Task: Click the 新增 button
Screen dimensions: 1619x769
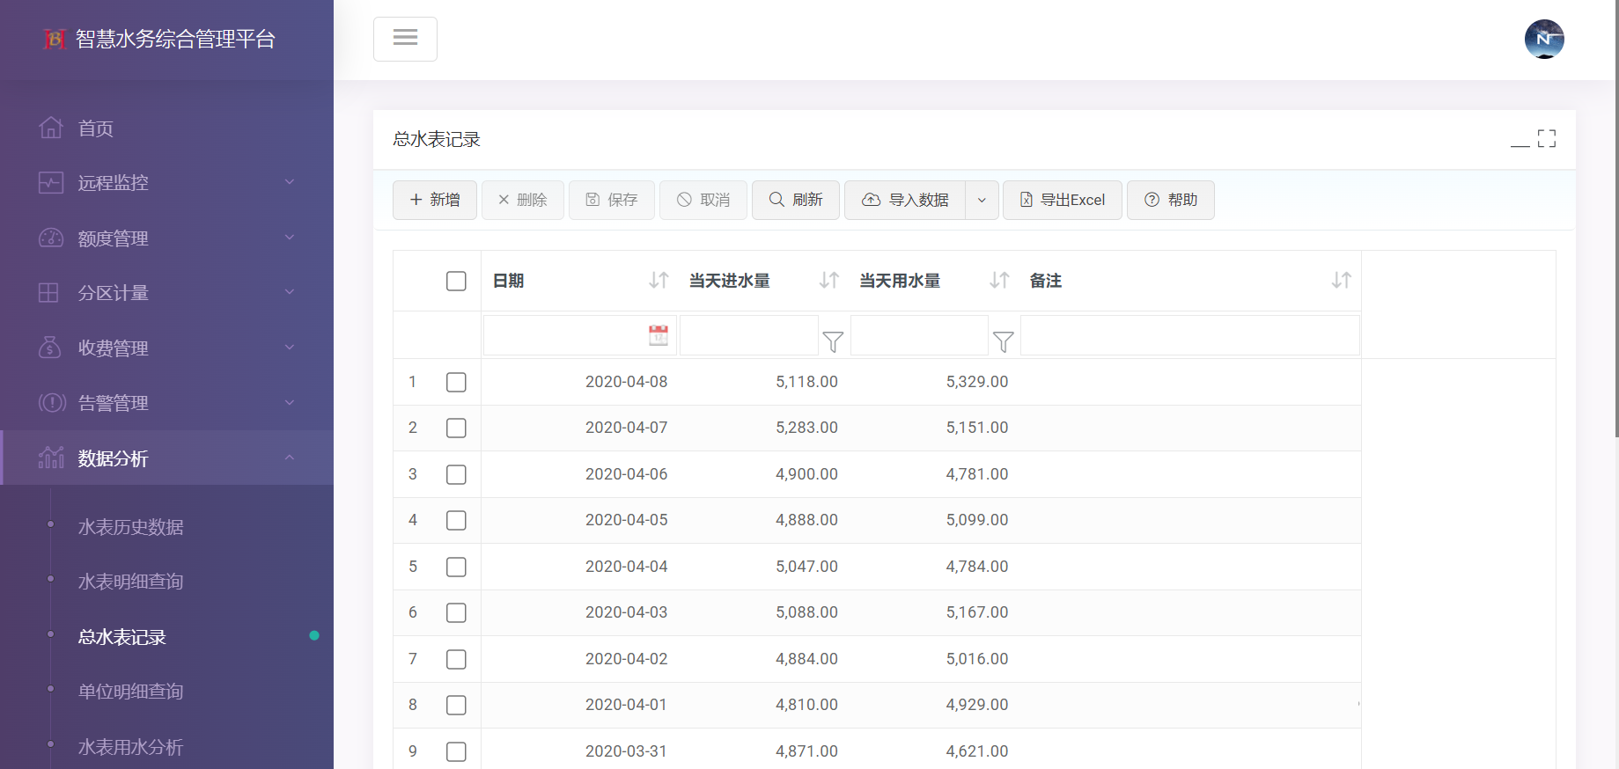Action: click(x=435, y=201)
